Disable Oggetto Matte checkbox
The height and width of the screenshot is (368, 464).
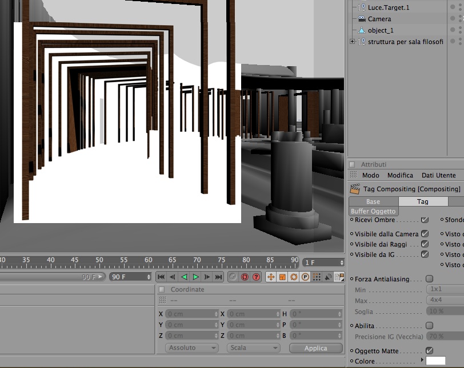click(429, 350)
